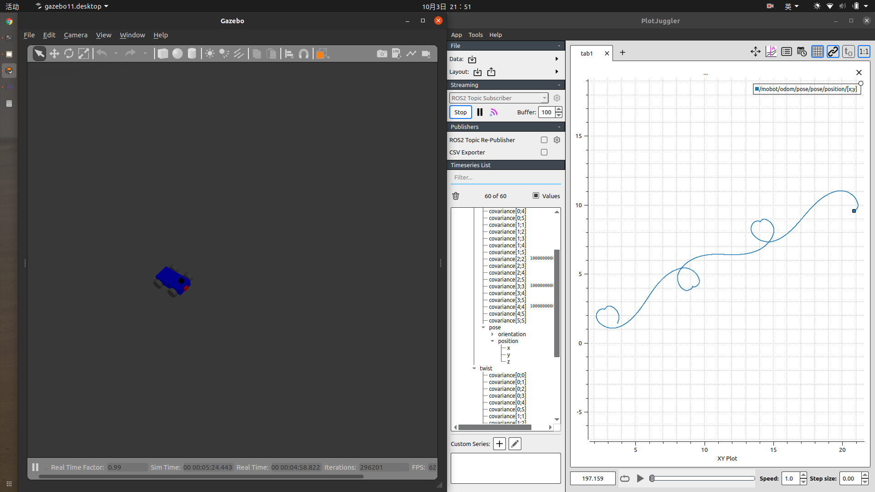Open the plot legend list in PlotJuggler
Image resolution: width=875 pixels, height=492 pixels.
coord(787,51)
